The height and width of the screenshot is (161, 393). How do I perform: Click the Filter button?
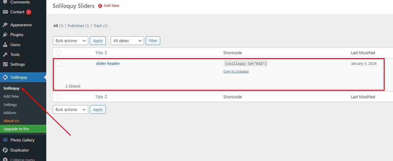click(153, 41)
